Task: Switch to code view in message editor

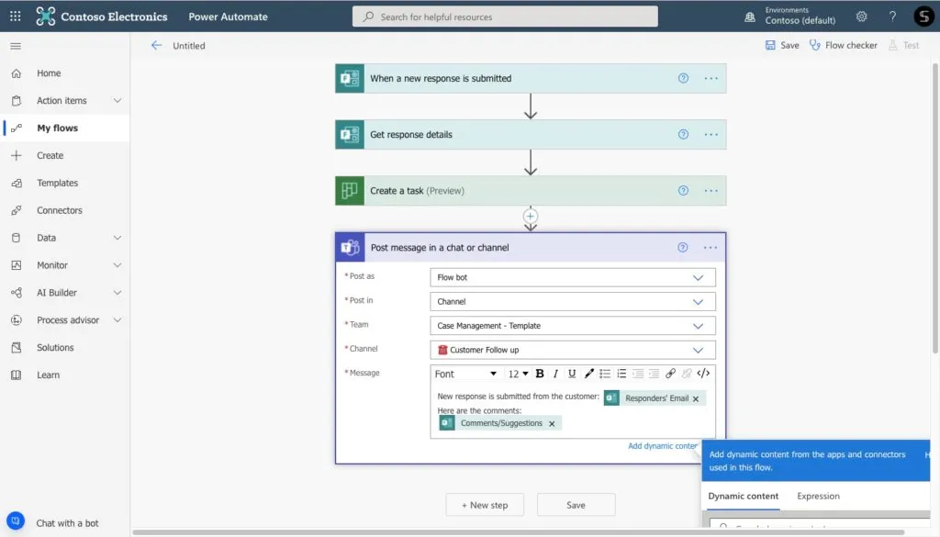Action: click(703, 374)
